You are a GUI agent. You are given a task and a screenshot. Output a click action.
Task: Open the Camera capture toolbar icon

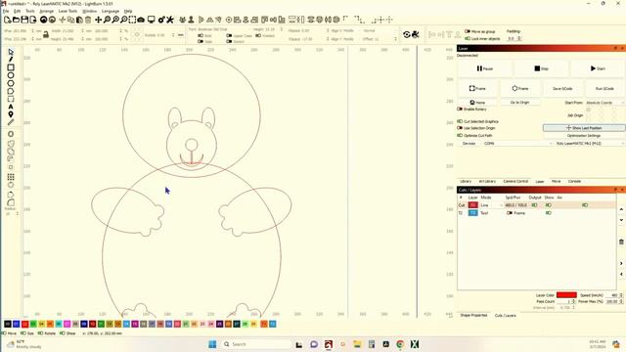141,20
